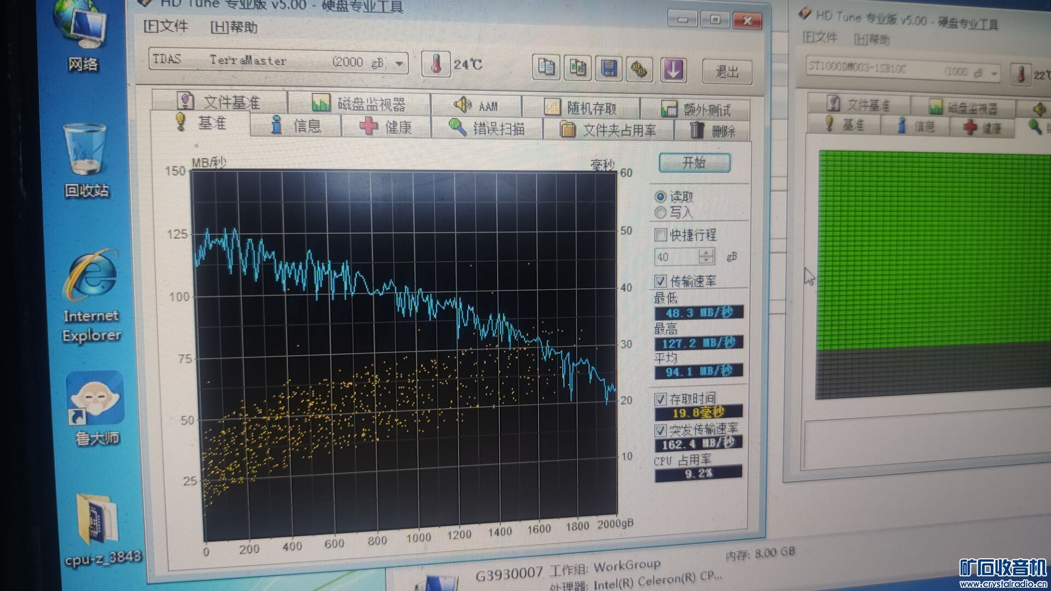Click the thermometer icon in the second HD Tune window
Viewport: 1051px width, 591px height.
point(1020,74)
